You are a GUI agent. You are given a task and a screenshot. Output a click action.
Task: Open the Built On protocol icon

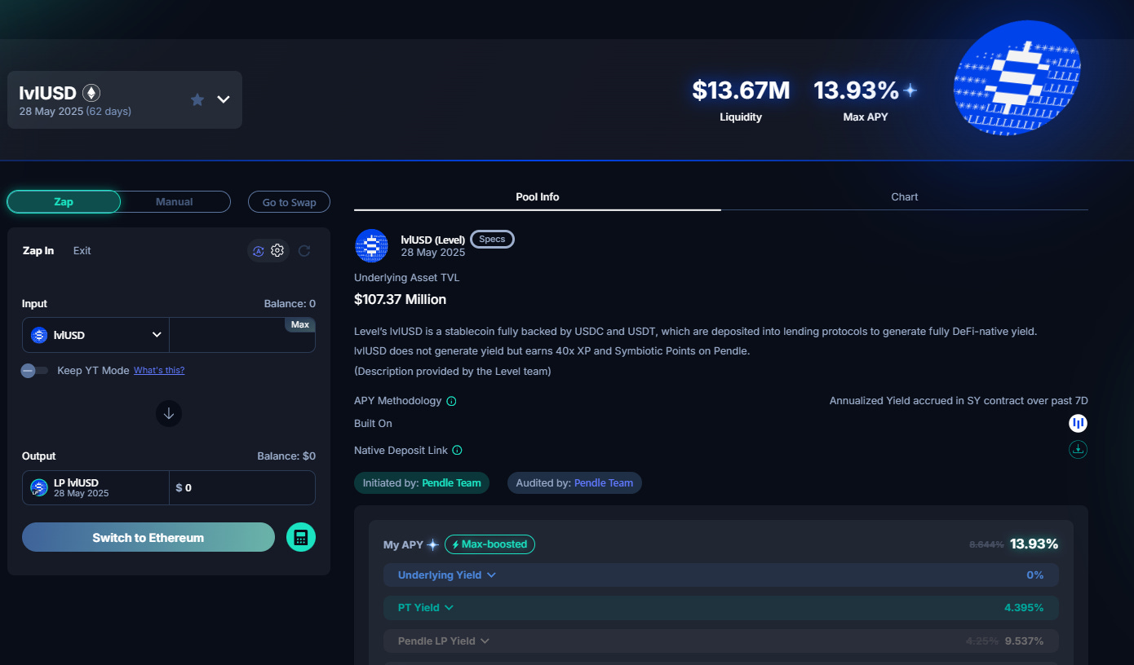click(x=1079, y=423)
